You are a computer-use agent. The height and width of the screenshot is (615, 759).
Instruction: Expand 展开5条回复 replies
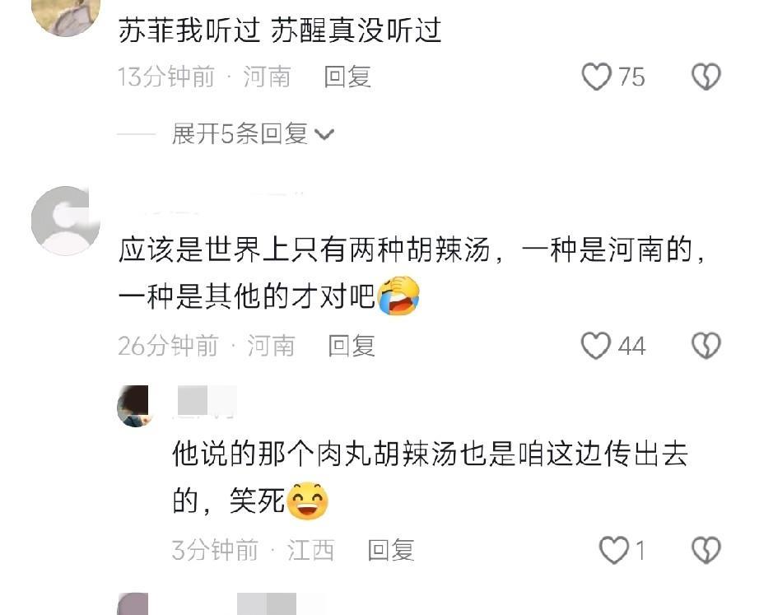tap(240, 133)
